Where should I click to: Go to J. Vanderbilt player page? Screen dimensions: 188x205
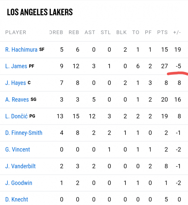tap(20, 166)
